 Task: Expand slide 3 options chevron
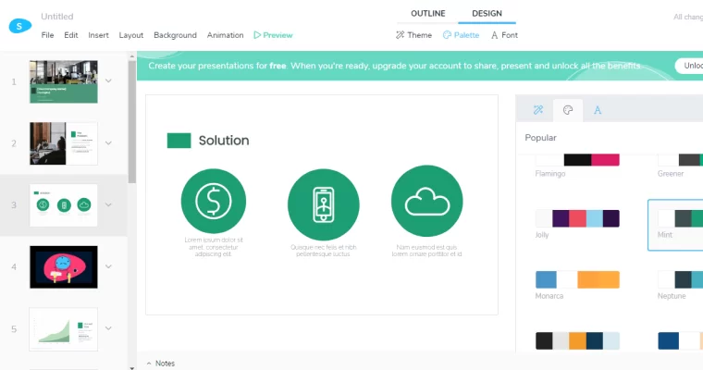108,205
